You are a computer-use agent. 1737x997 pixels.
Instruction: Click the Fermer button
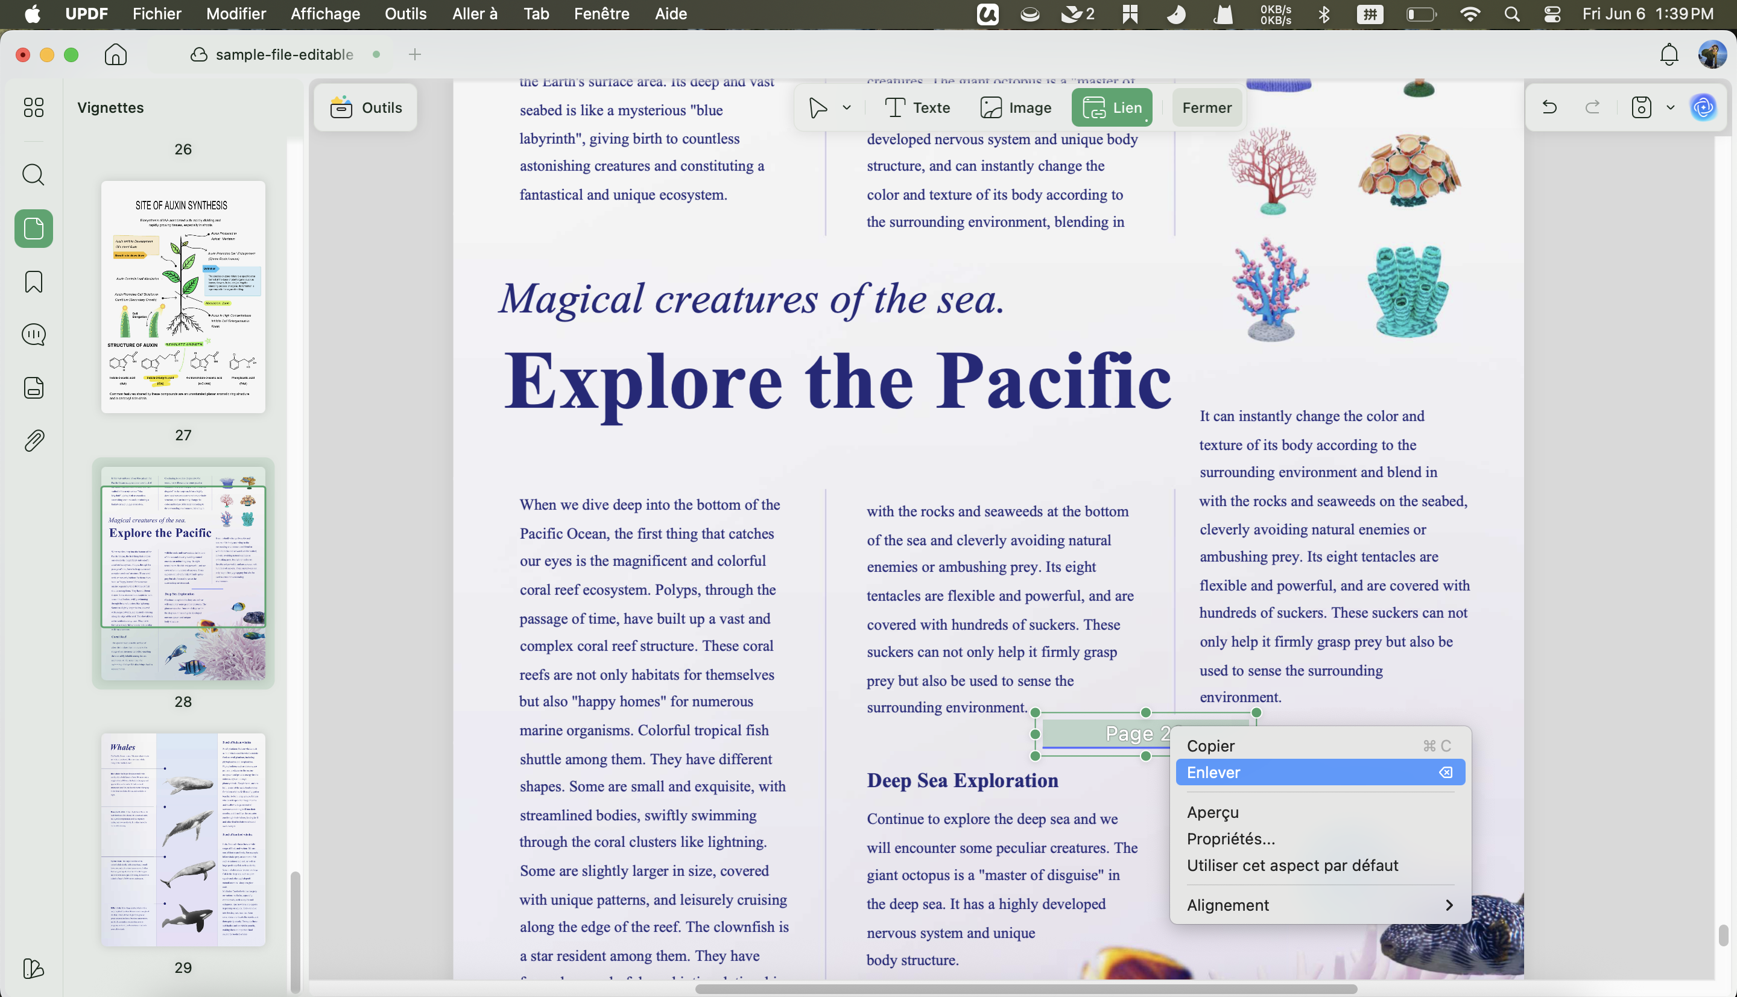point(1207,107)
